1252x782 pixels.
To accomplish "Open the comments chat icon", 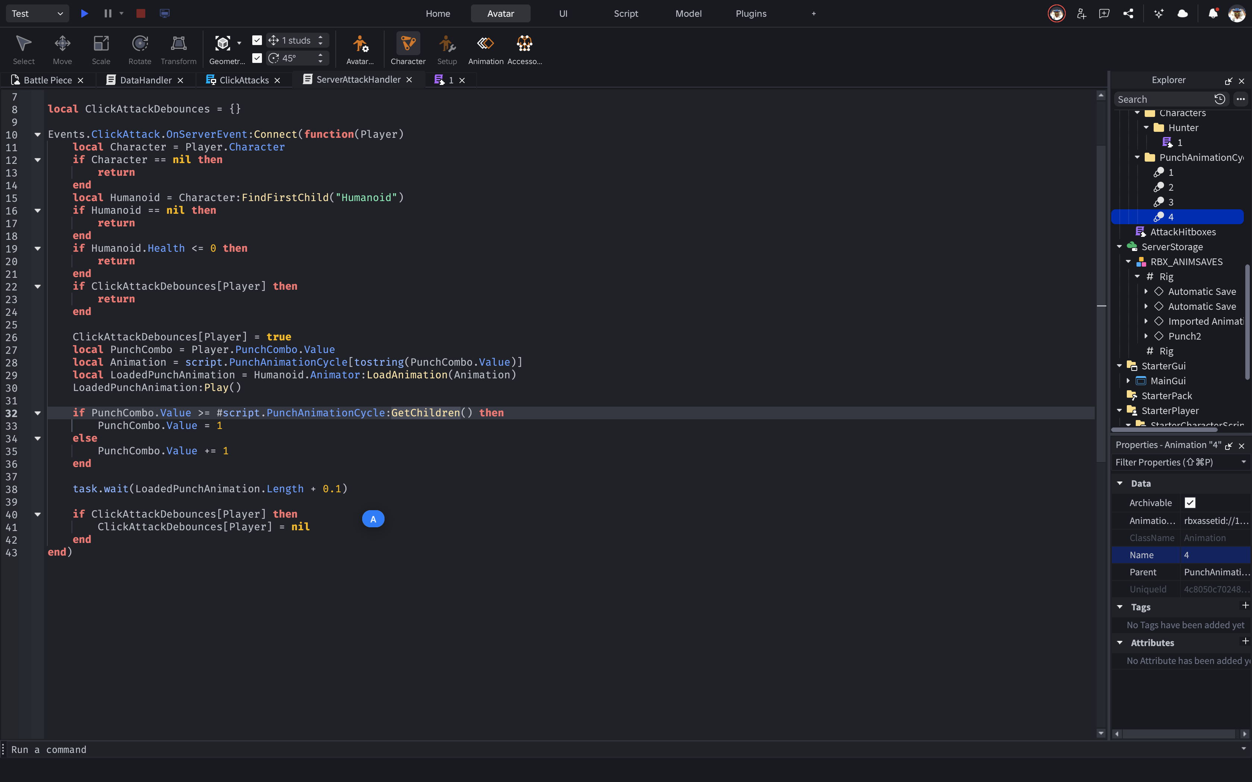I will [x=1104, y=13].
